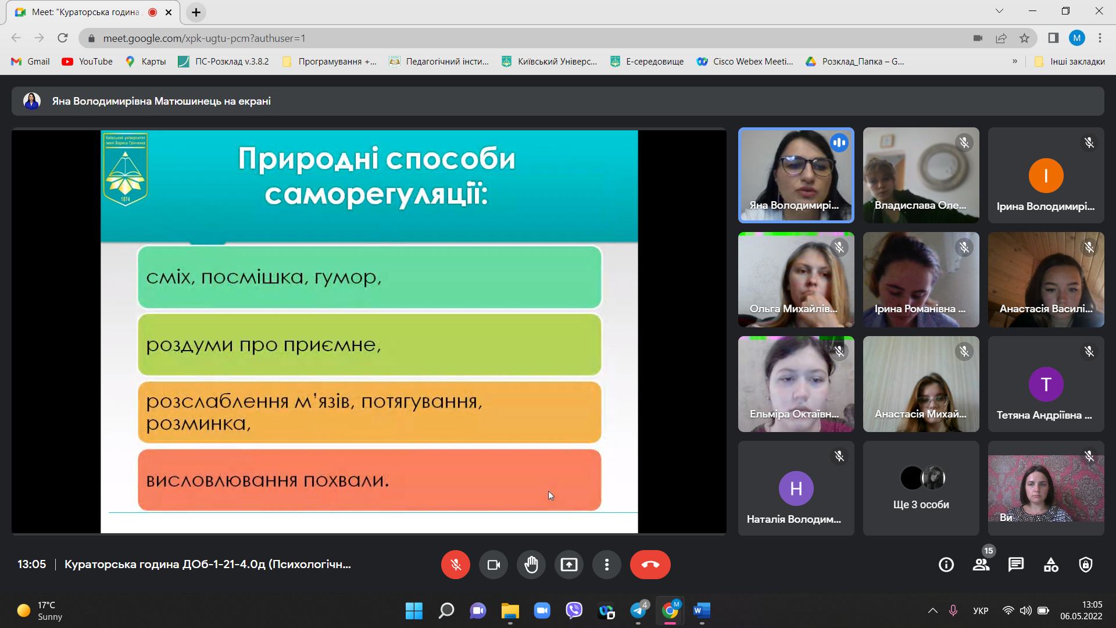The image size is (1116, 628).
Task: Raise hand in the meeting
Action: click(531, 565)
